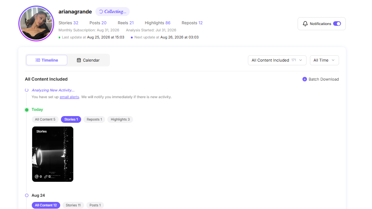This screenshot has width=372, height=209.
Task: Switch to the Calendar view tab
Action: coord(88,60)
